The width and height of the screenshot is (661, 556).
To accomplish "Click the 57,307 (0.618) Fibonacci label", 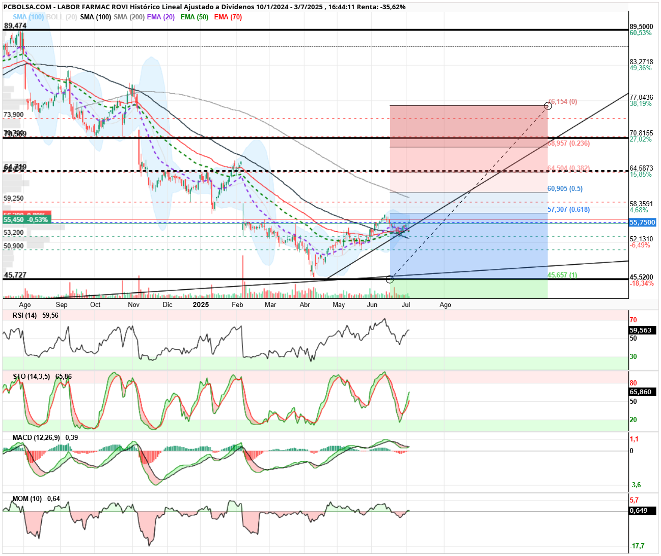I will (x=568, y=210).
